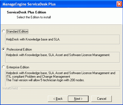Go to the next installer step
Viewport: 123px width, 105px height.
[x=78, y=99]
